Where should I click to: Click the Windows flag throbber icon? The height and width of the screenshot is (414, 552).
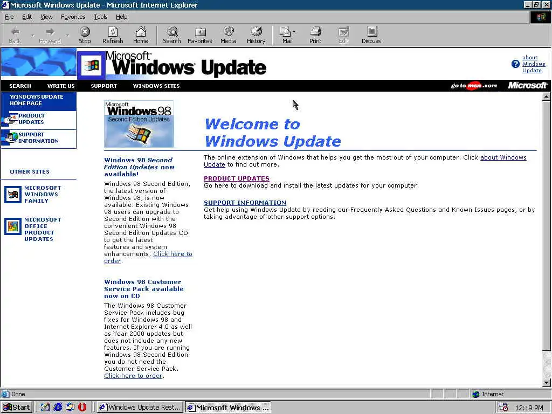coord(541,17)
